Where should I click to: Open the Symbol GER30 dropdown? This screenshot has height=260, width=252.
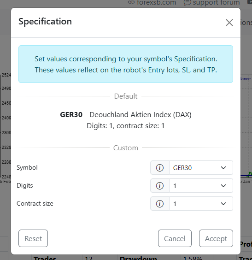(x=201, y=168)
